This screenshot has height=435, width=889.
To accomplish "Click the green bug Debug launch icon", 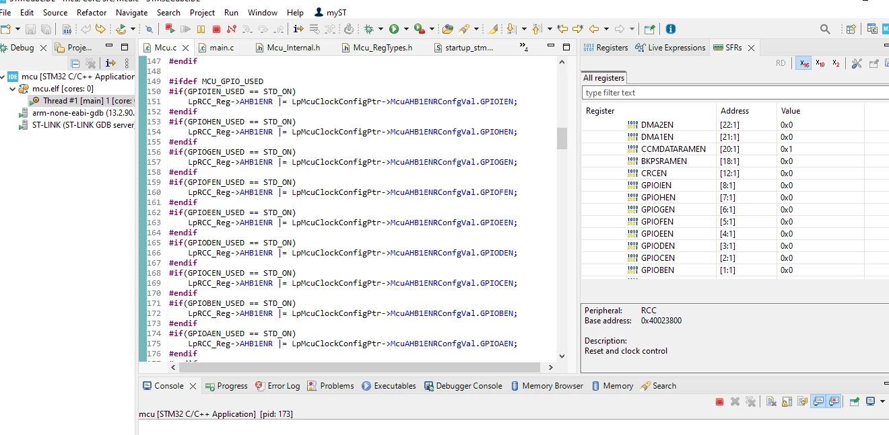I will click(369, 29).
